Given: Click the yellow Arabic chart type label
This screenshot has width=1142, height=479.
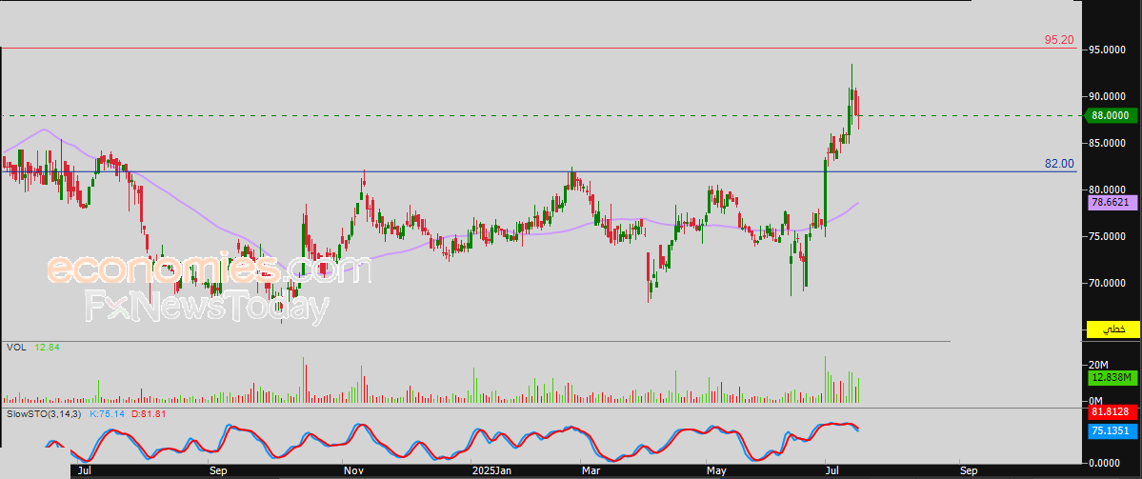Looking at the screenshot, I should (1112, 329).
